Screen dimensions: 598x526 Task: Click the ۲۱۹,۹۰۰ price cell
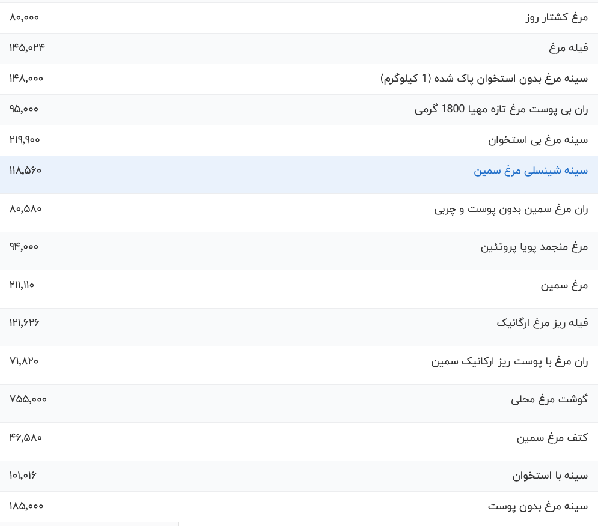[x=25, y=140]
